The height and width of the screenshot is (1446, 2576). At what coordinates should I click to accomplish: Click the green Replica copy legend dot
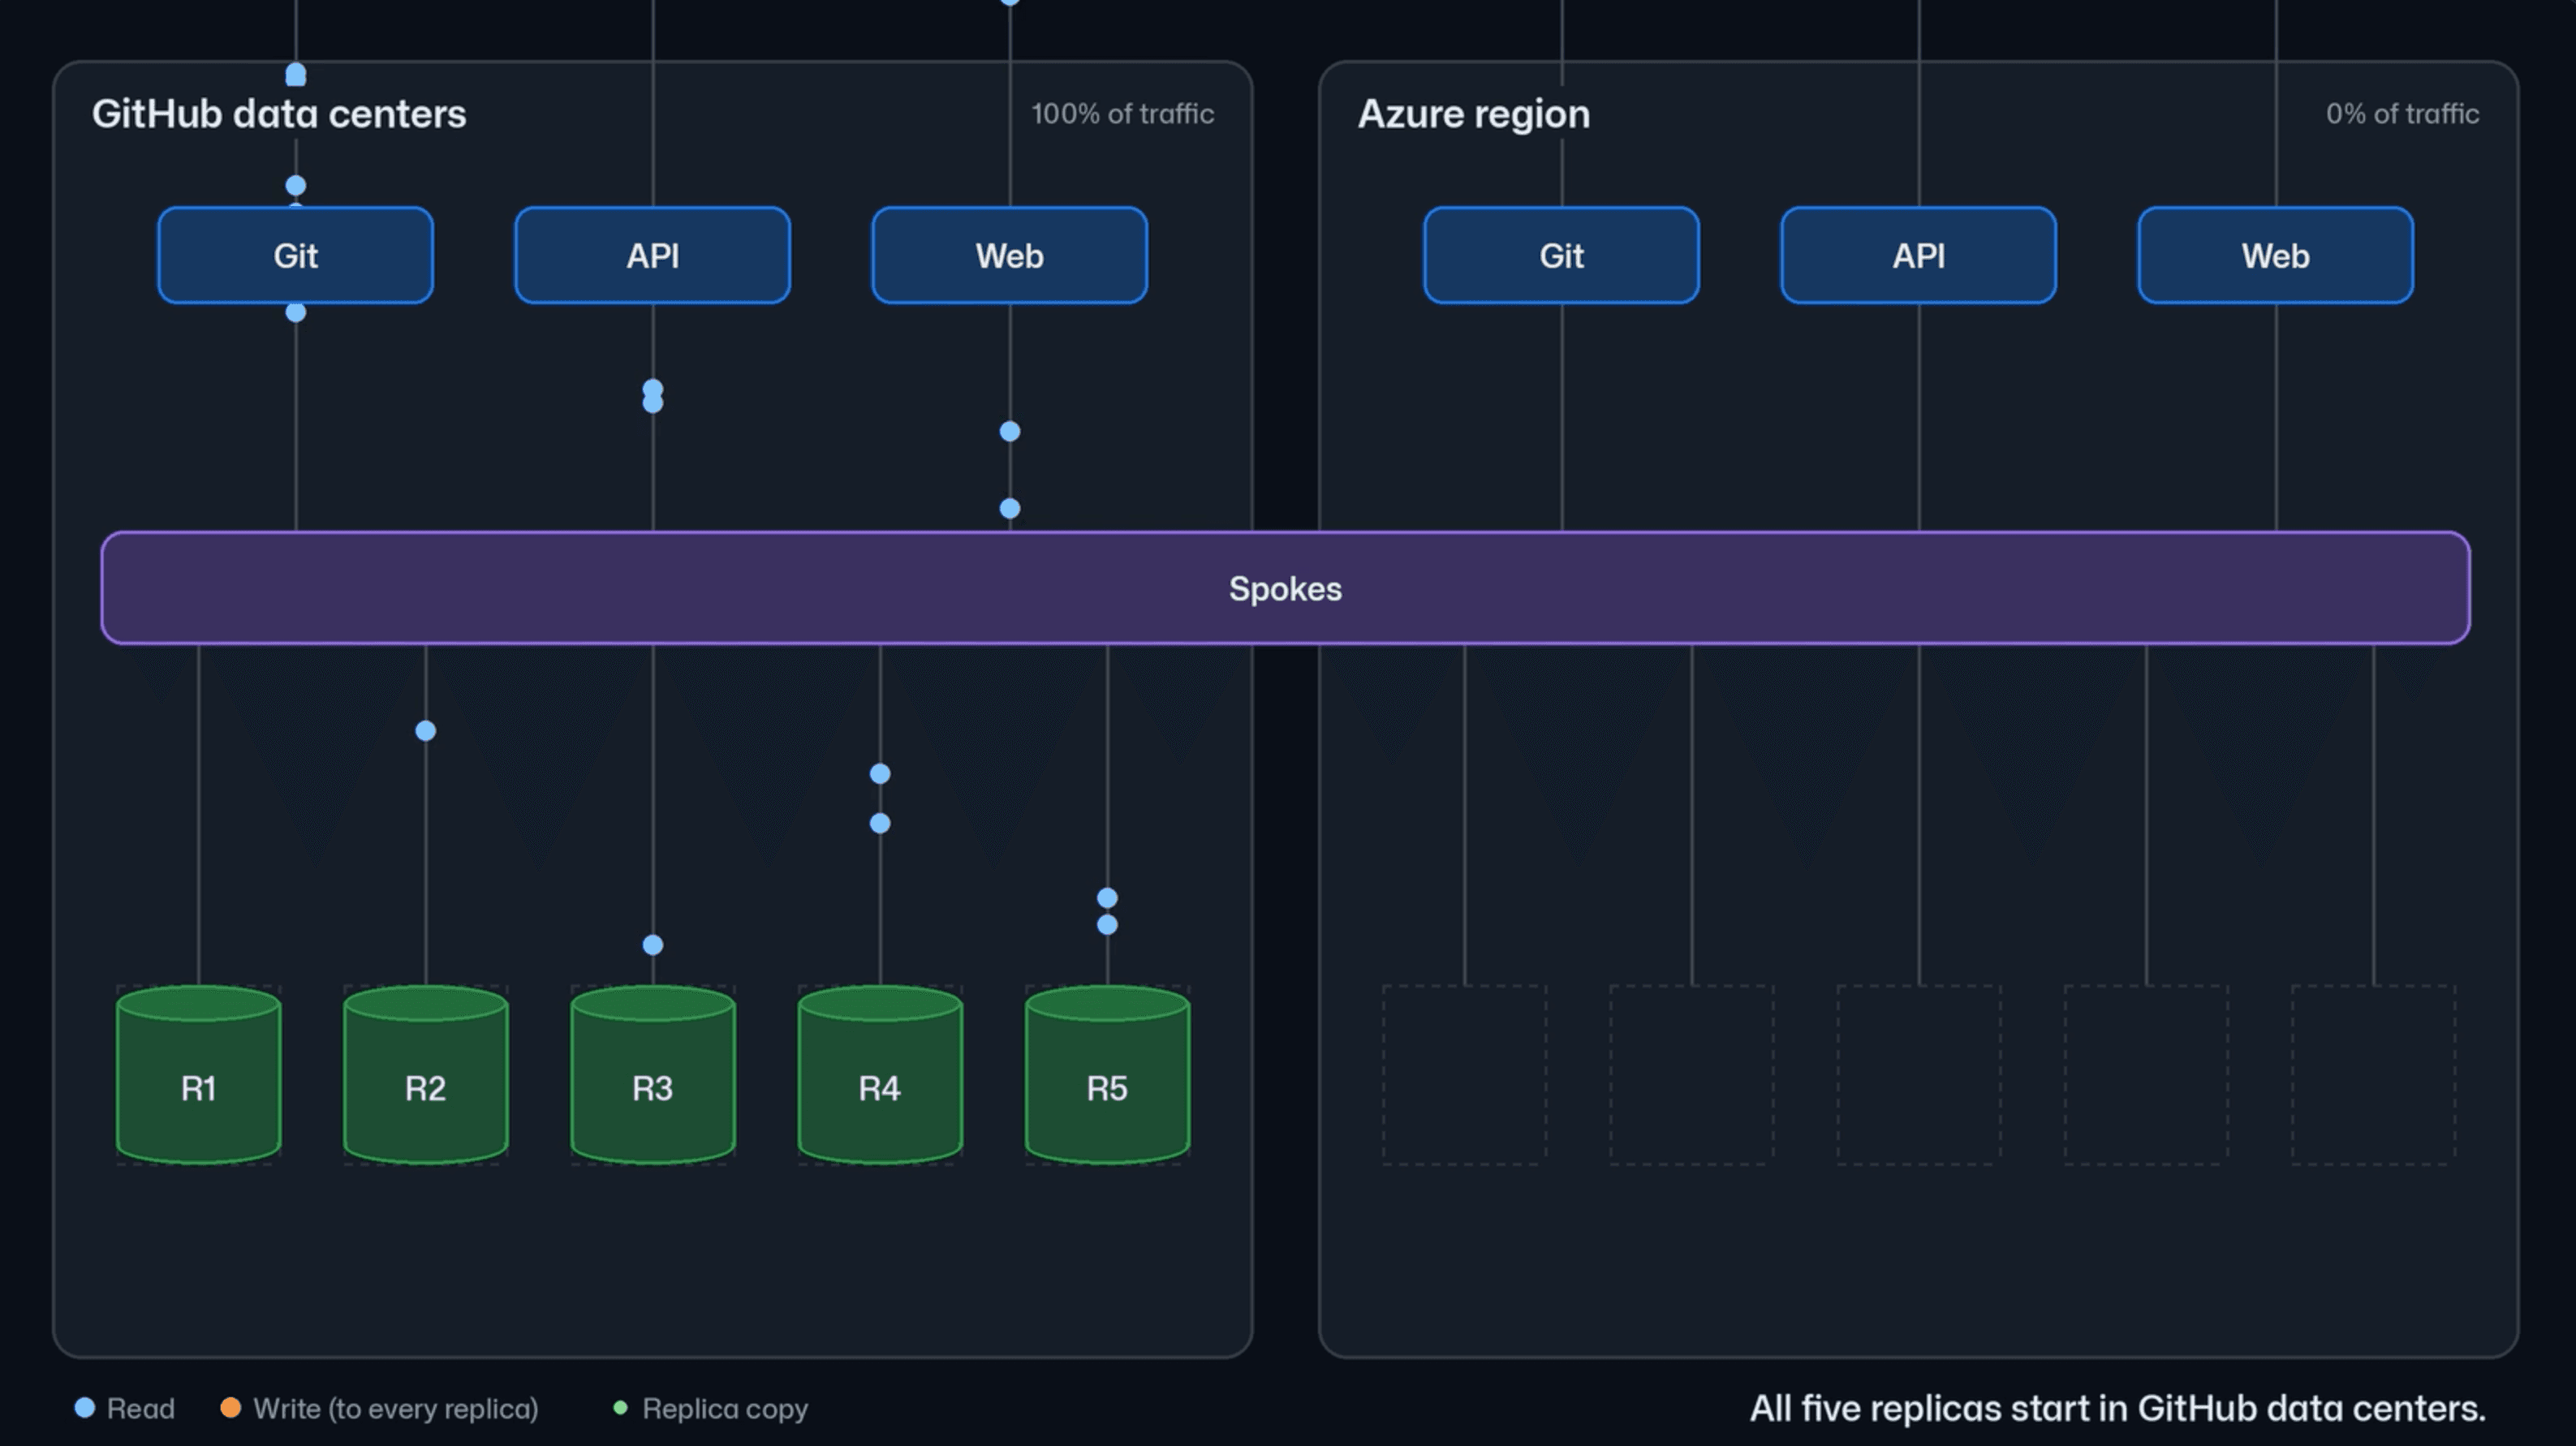coord(620,1408)
